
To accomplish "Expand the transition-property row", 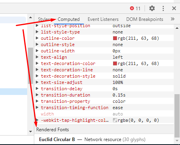I will (37, 101).
